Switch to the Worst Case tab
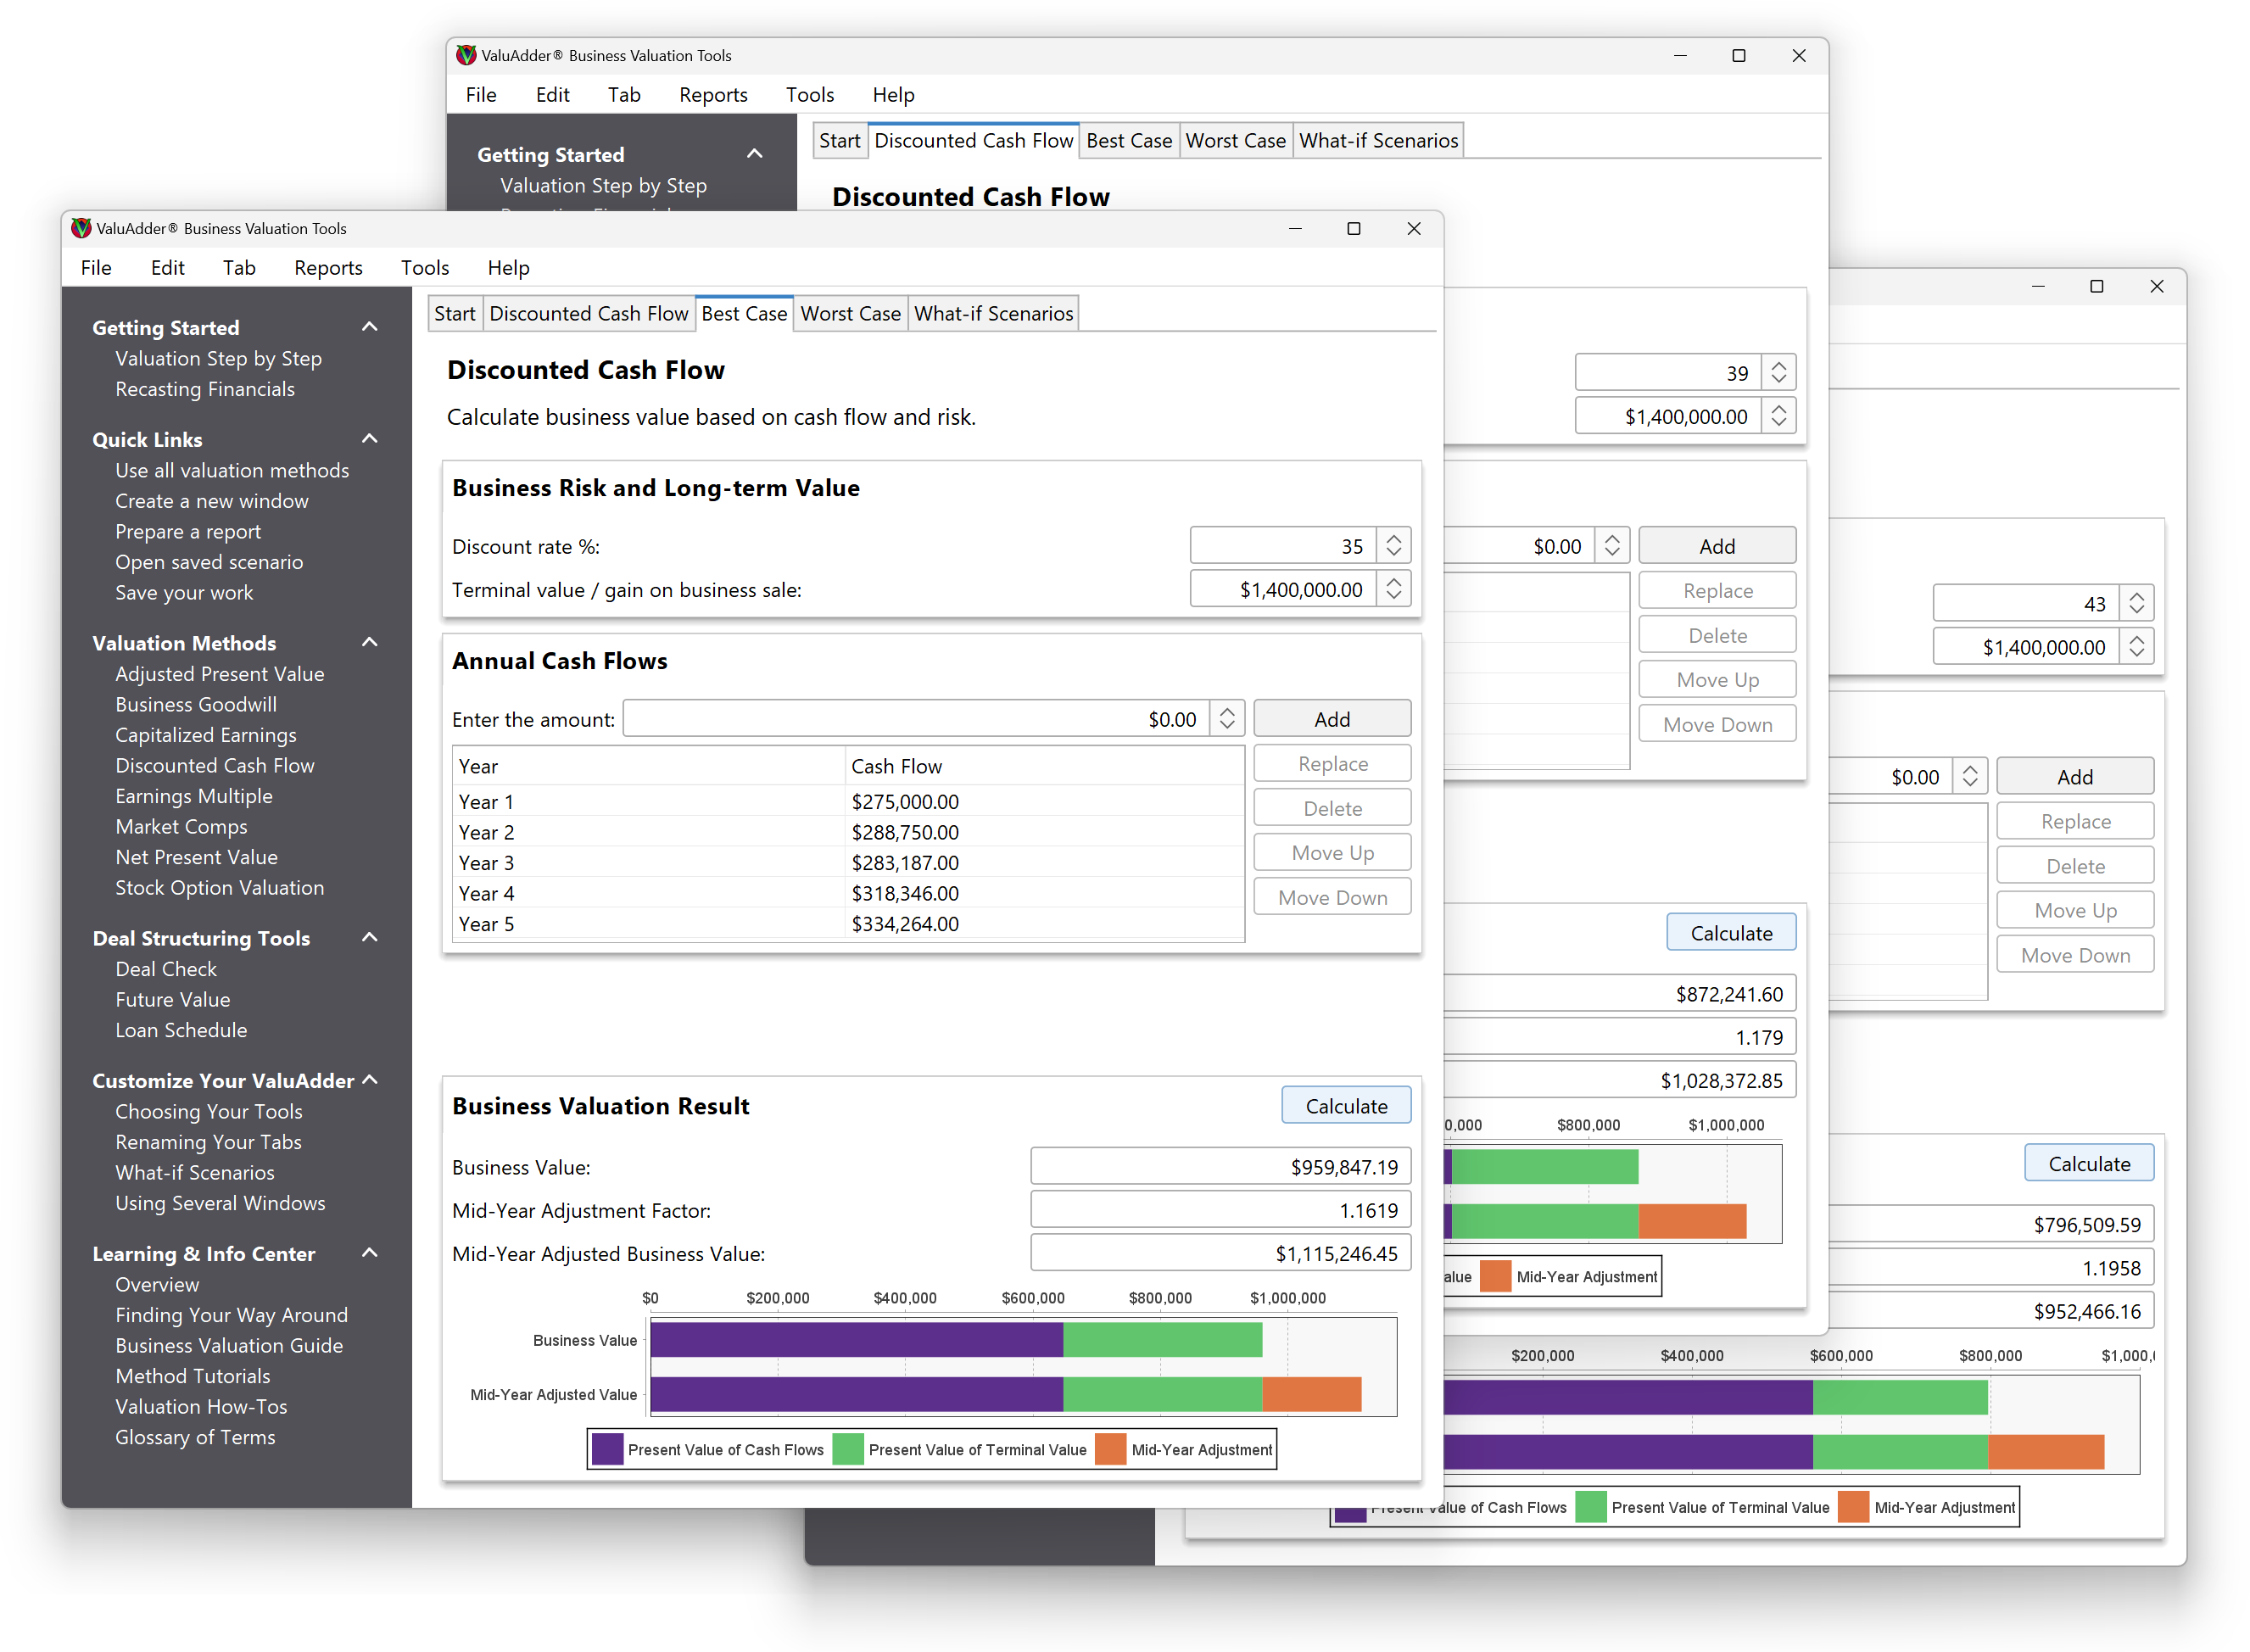 [x=849, y=313]
